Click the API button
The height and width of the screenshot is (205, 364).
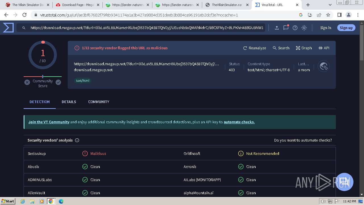[x=324, y=48]
